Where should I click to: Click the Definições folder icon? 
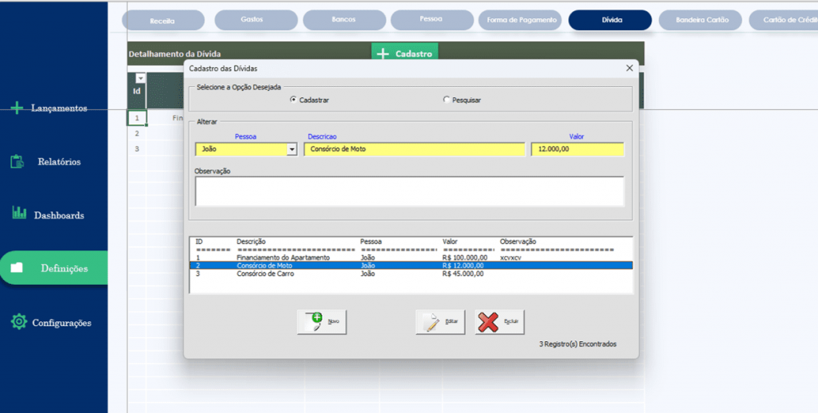click(17, 268)
